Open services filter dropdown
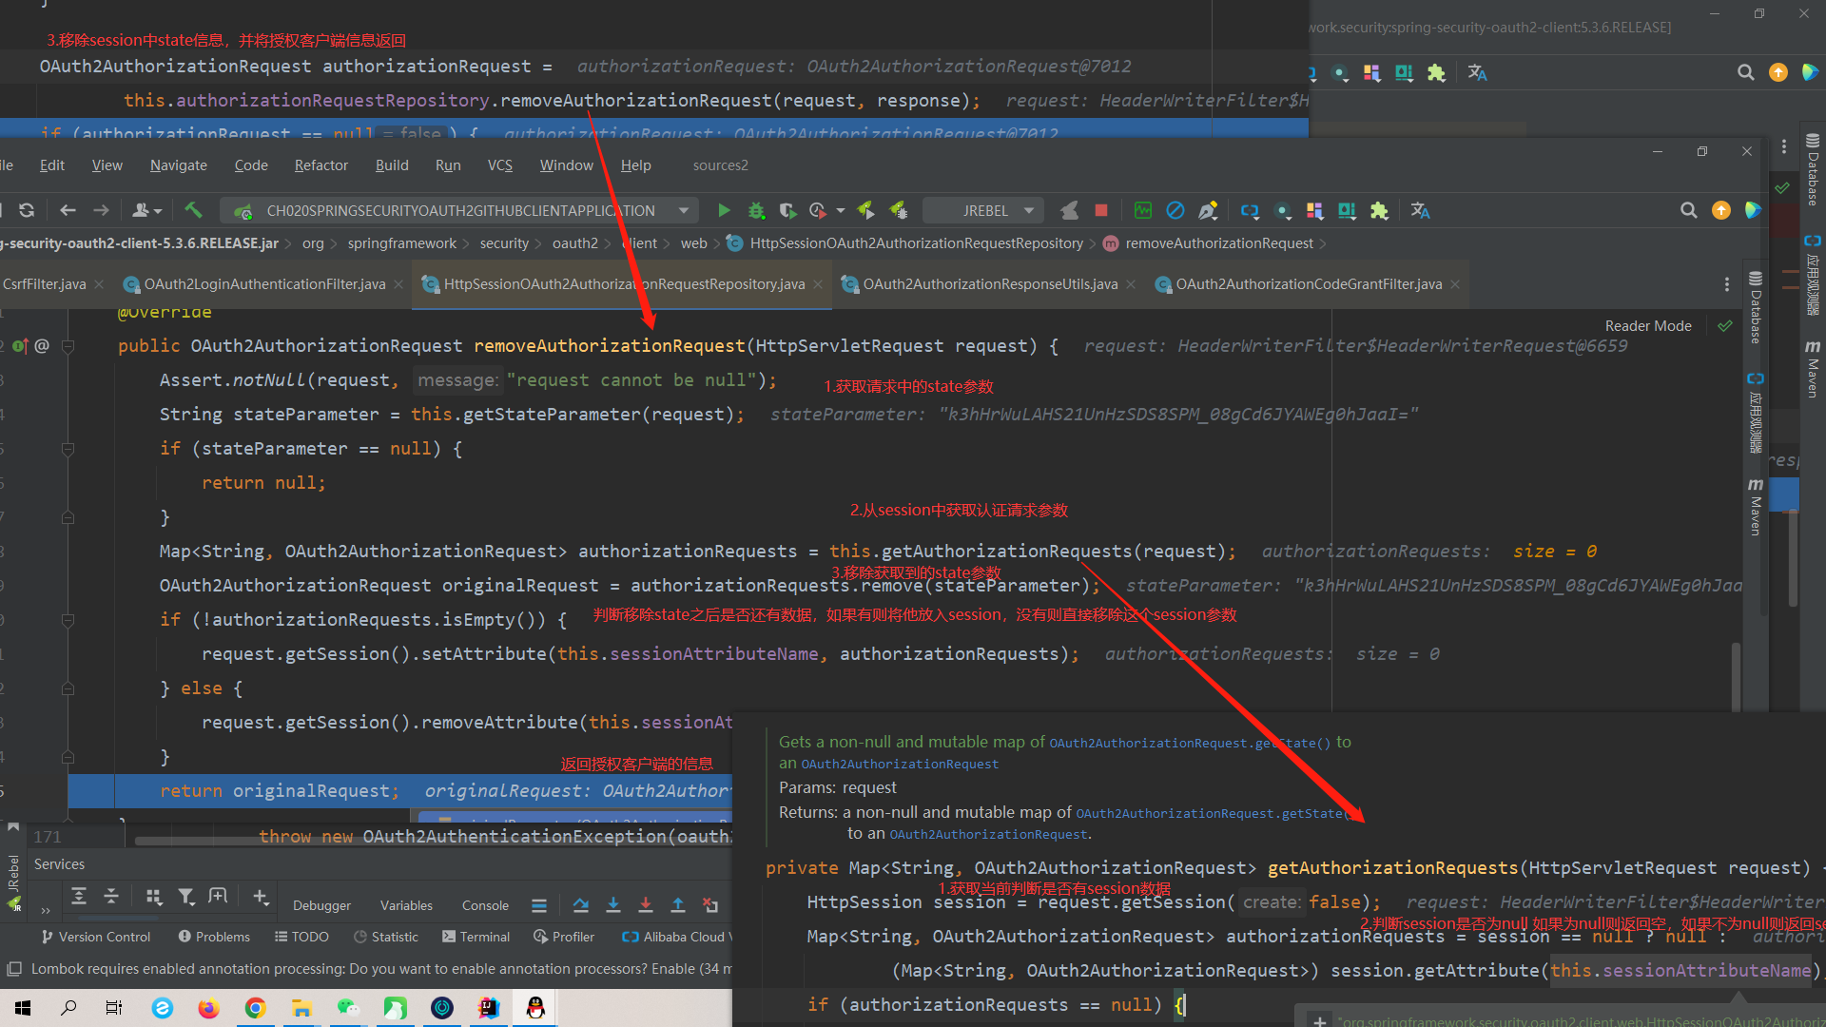 coord(186,896)
